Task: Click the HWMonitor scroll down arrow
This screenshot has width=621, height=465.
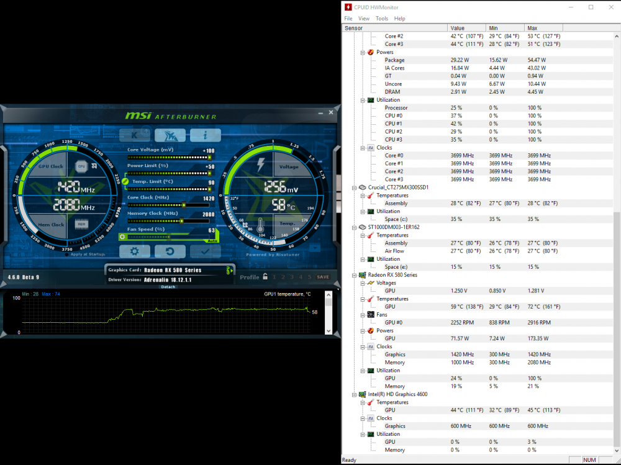Action: (617, 451)
